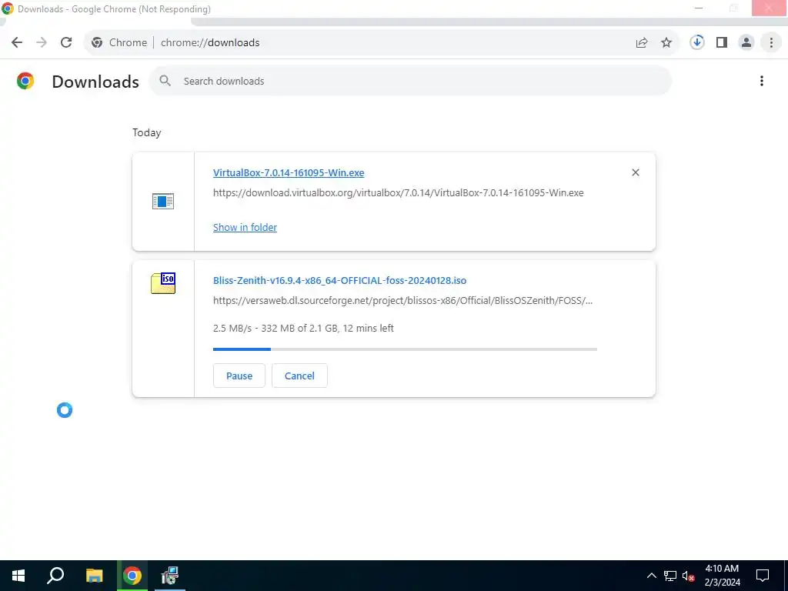The image size is (788, 591).
Task: Click the forward navigation arrow
Action: 42,43
